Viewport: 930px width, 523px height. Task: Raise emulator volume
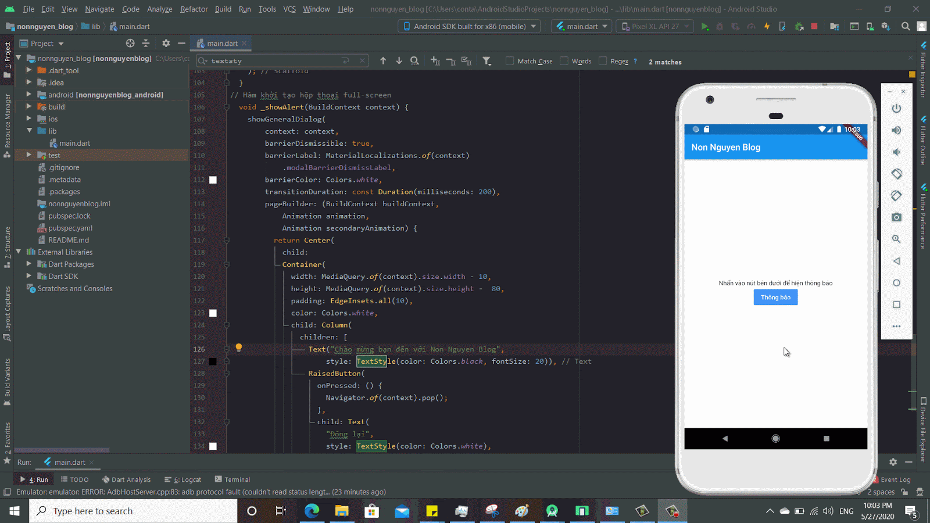[x=896, y=130]
